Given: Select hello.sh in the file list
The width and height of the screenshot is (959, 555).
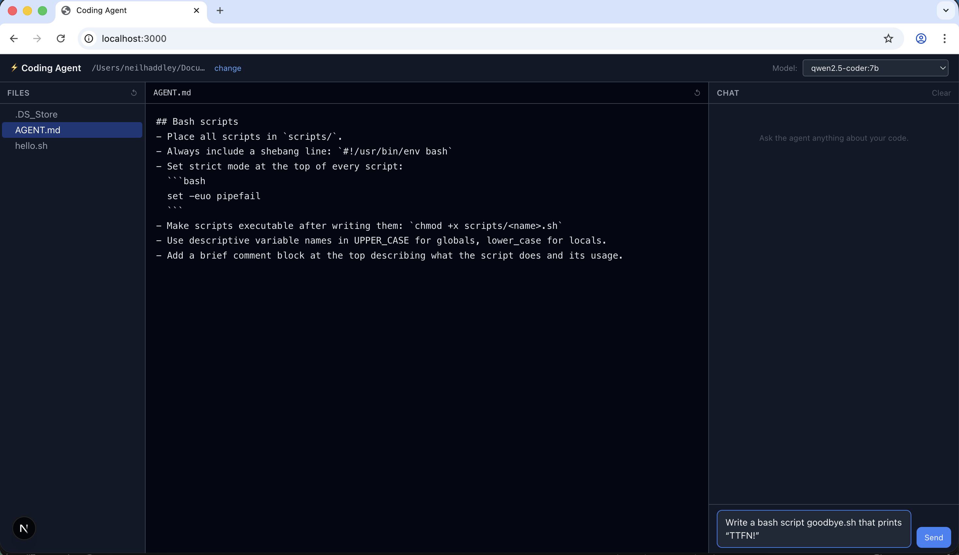Looking at the screenshot, I should pyautogui.click(x=31, y=146).
